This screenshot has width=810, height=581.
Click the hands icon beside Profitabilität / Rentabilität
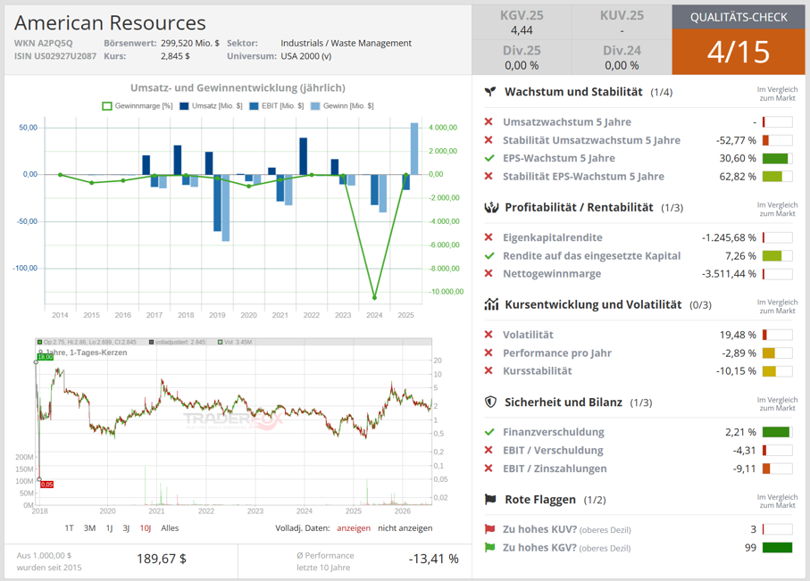491,208
